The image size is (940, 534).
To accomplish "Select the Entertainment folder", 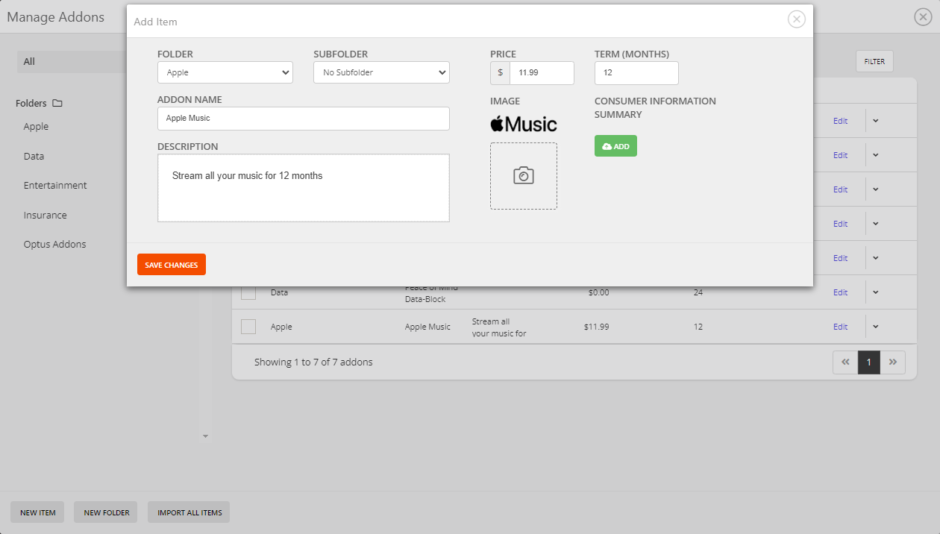I will point(55,186).
